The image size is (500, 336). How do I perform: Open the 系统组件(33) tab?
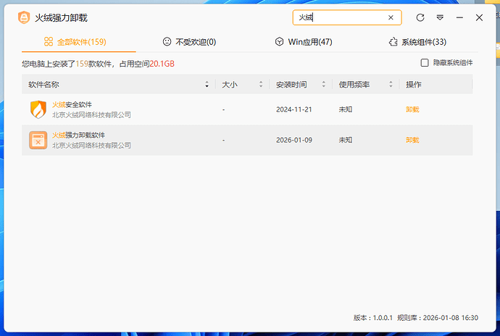(x=417, y=42)
